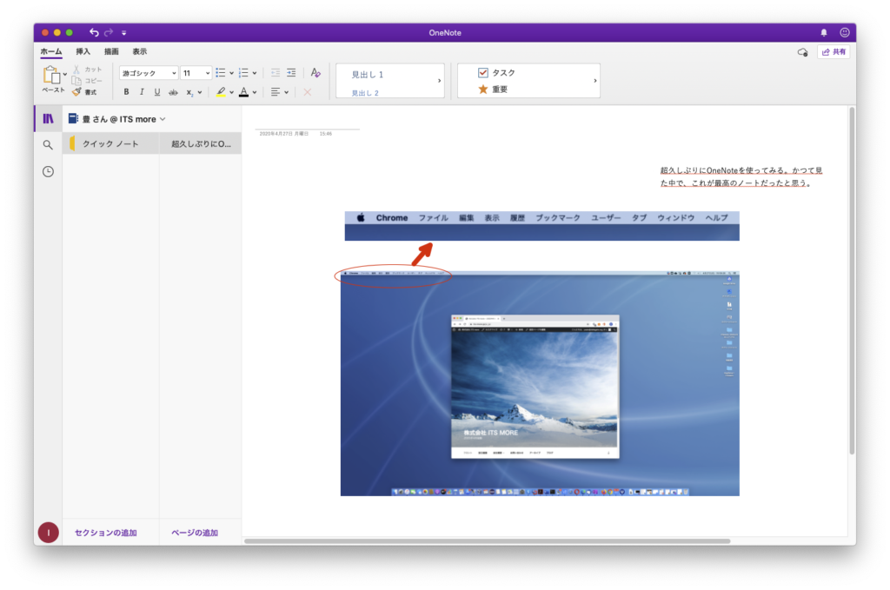Viewport: 890px width, 590px height.
Task: Click the 共有 share button
Action: click(x=833, y=52)
